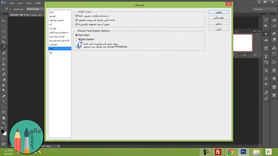Open the Character panel icon
This screenshot has width=278, height=156.
266,78
